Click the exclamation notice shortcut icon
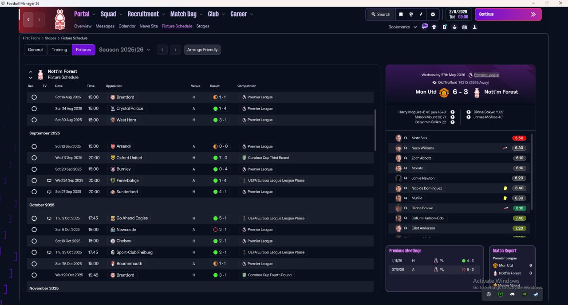 [x=444, y=27]
